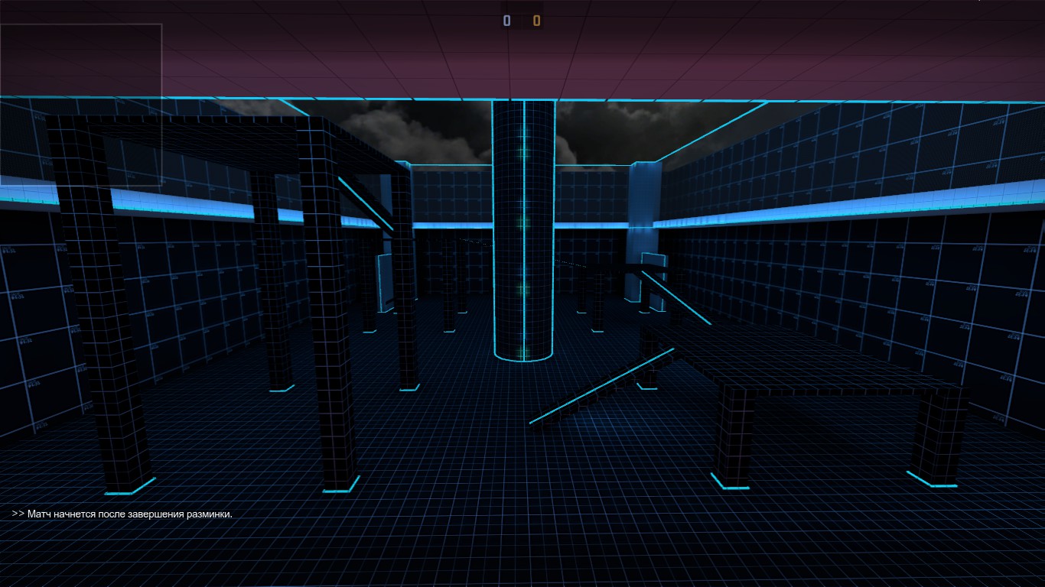Viewport: 1045px width, 587px height.
Task: Click the empty radar panel frame
Action: 81,104
